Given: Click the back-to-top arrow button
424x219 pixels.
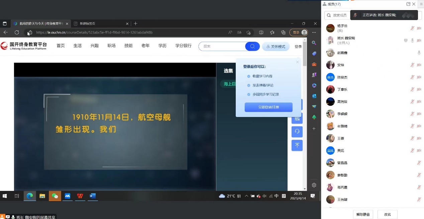Looking at the screenshot, I should (297, 145).
